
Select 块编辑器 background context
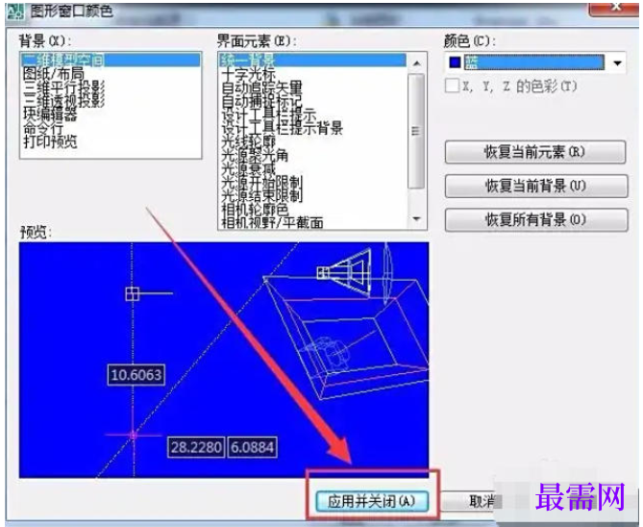(50, 114)
